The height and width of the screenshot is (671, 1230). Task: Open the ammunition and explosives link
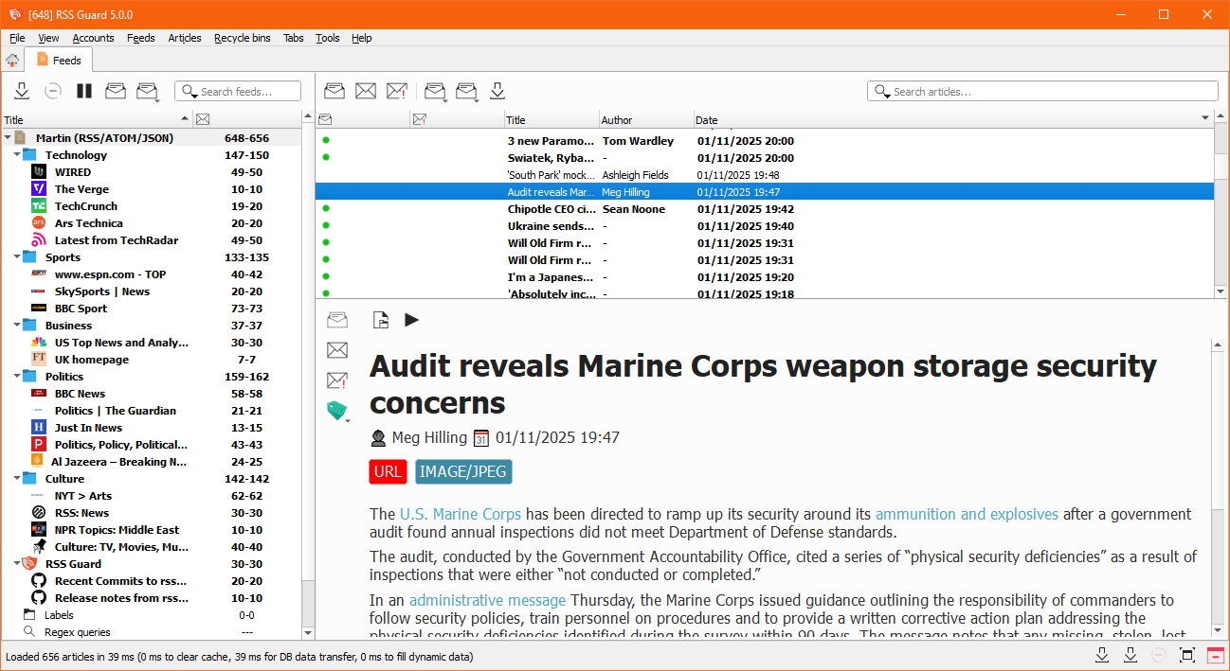[967, 514]
